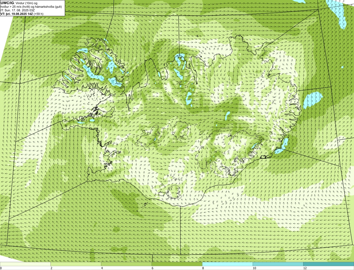Pick the palest 0–2 m/s color bar segment
Image resolution: width=354 pixels, height=270 pixels.
pos(25,264)
